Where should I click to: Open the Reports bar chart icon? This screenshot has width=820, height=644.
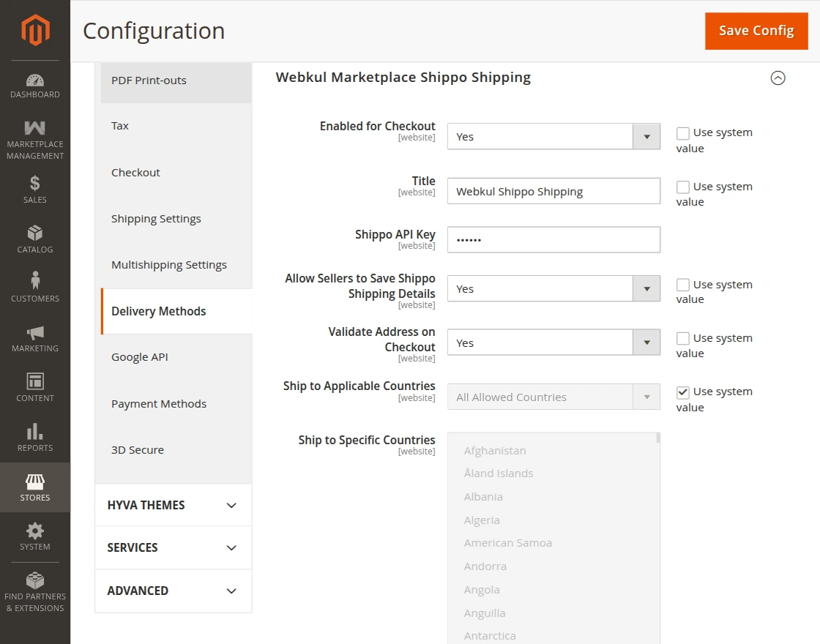point(35,431)
